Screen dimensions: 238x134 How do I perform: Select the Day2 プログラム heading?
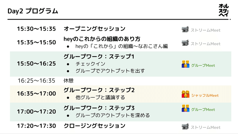coord(33,11)
